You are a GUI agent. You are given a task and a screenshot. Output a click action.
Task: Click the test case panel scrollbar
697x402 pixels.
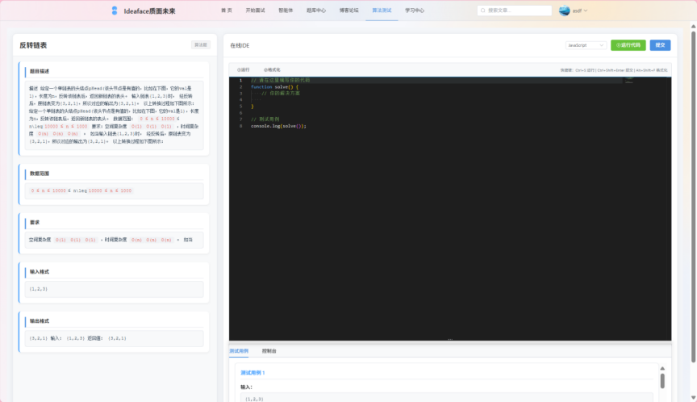(x=662, y=380)
